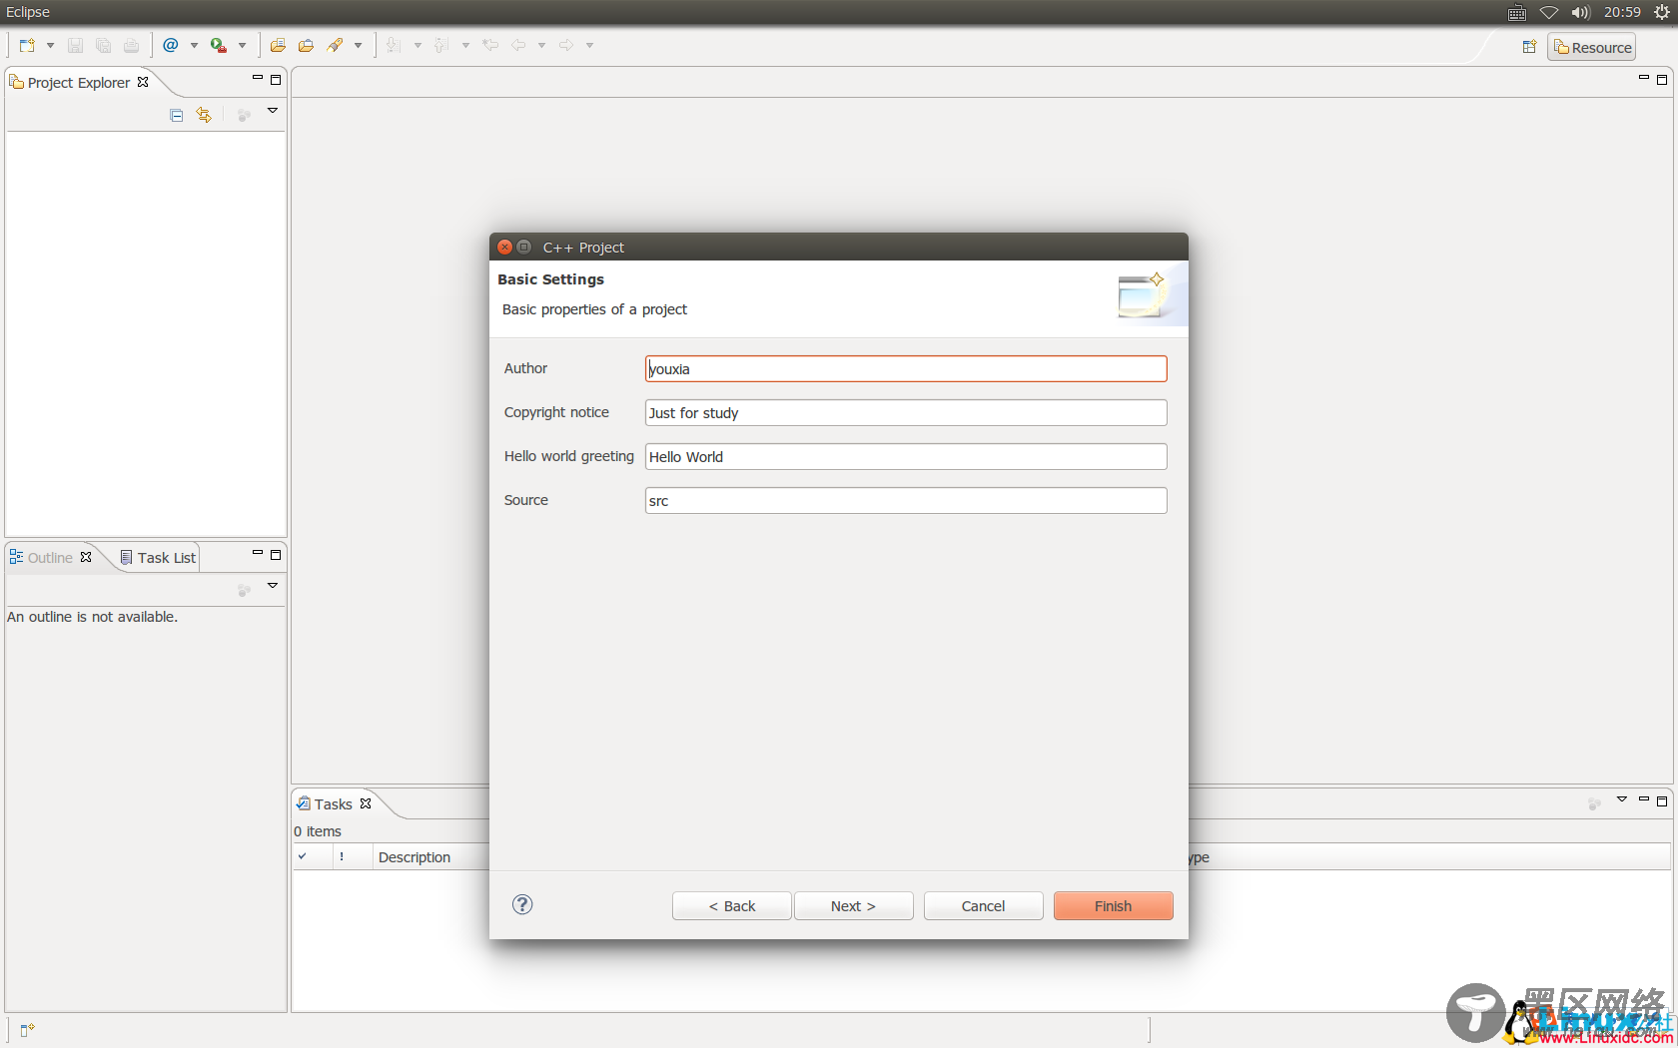Maximize the Project Explorer panel
This screenshot has height=1048, width=1678.
coord(276,80)
